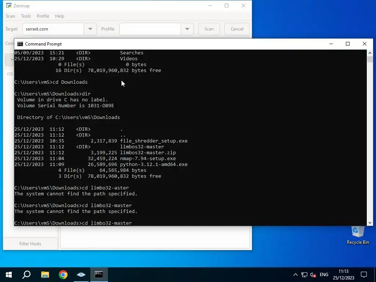
Task: Close the Command Prompt window
Action: tap(365, 44)
